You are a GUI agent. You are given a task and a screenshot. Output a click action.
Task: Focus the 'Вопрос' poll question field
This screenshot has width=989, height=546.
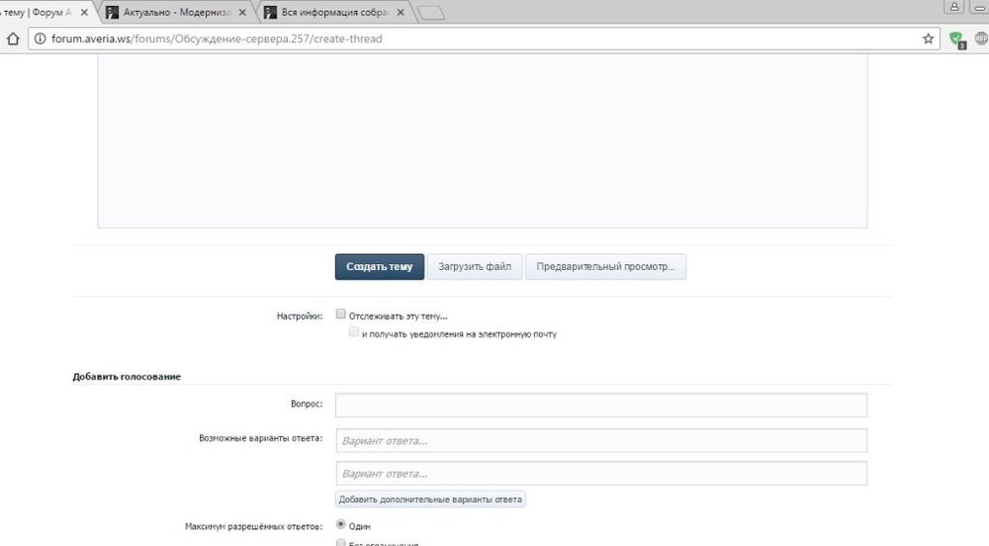point(600,406)
